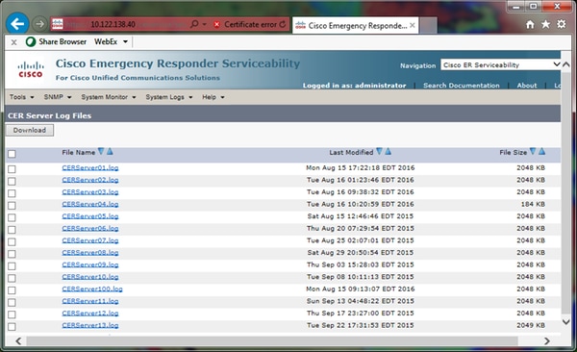The height and width of the screenshot is (352, 577).
Task: Open a new blank tab
Action: coord(428,25)
